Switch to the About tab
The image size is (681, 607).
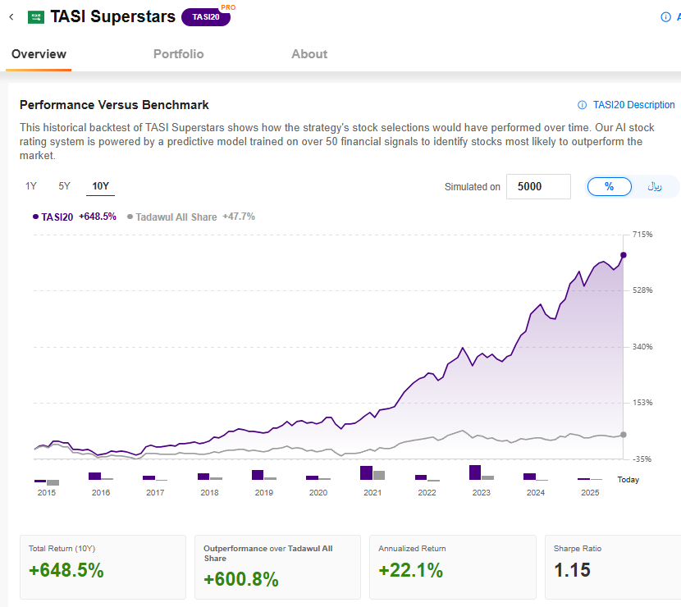click(309, 54)
